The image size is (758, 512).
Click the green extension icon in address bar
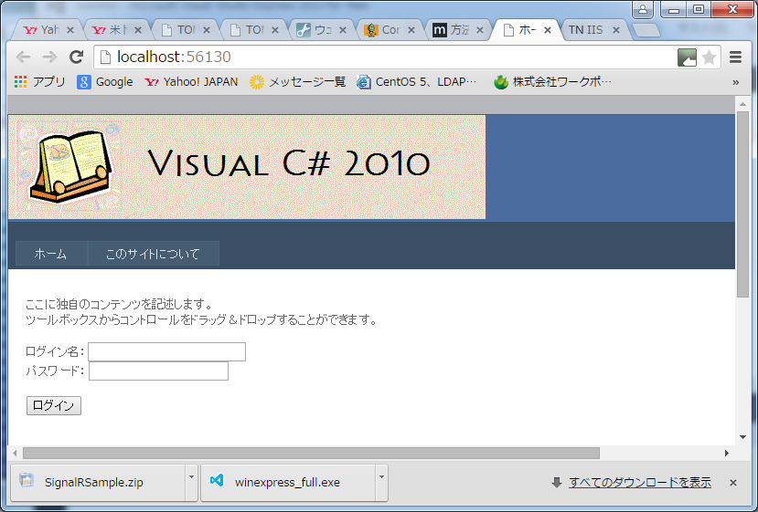[x=687, y=57]
